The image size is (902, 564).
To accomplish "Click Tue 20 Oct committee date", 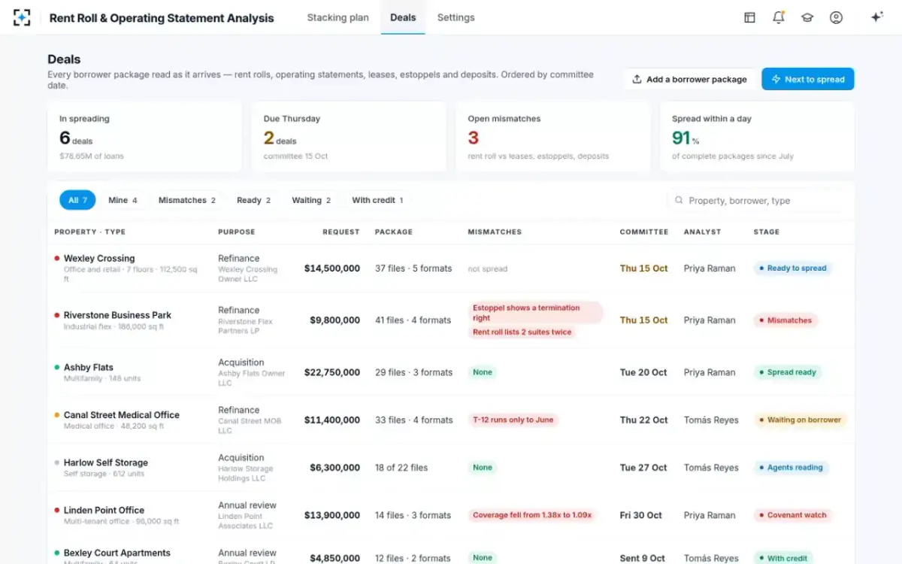I will (x=643, y=372).
